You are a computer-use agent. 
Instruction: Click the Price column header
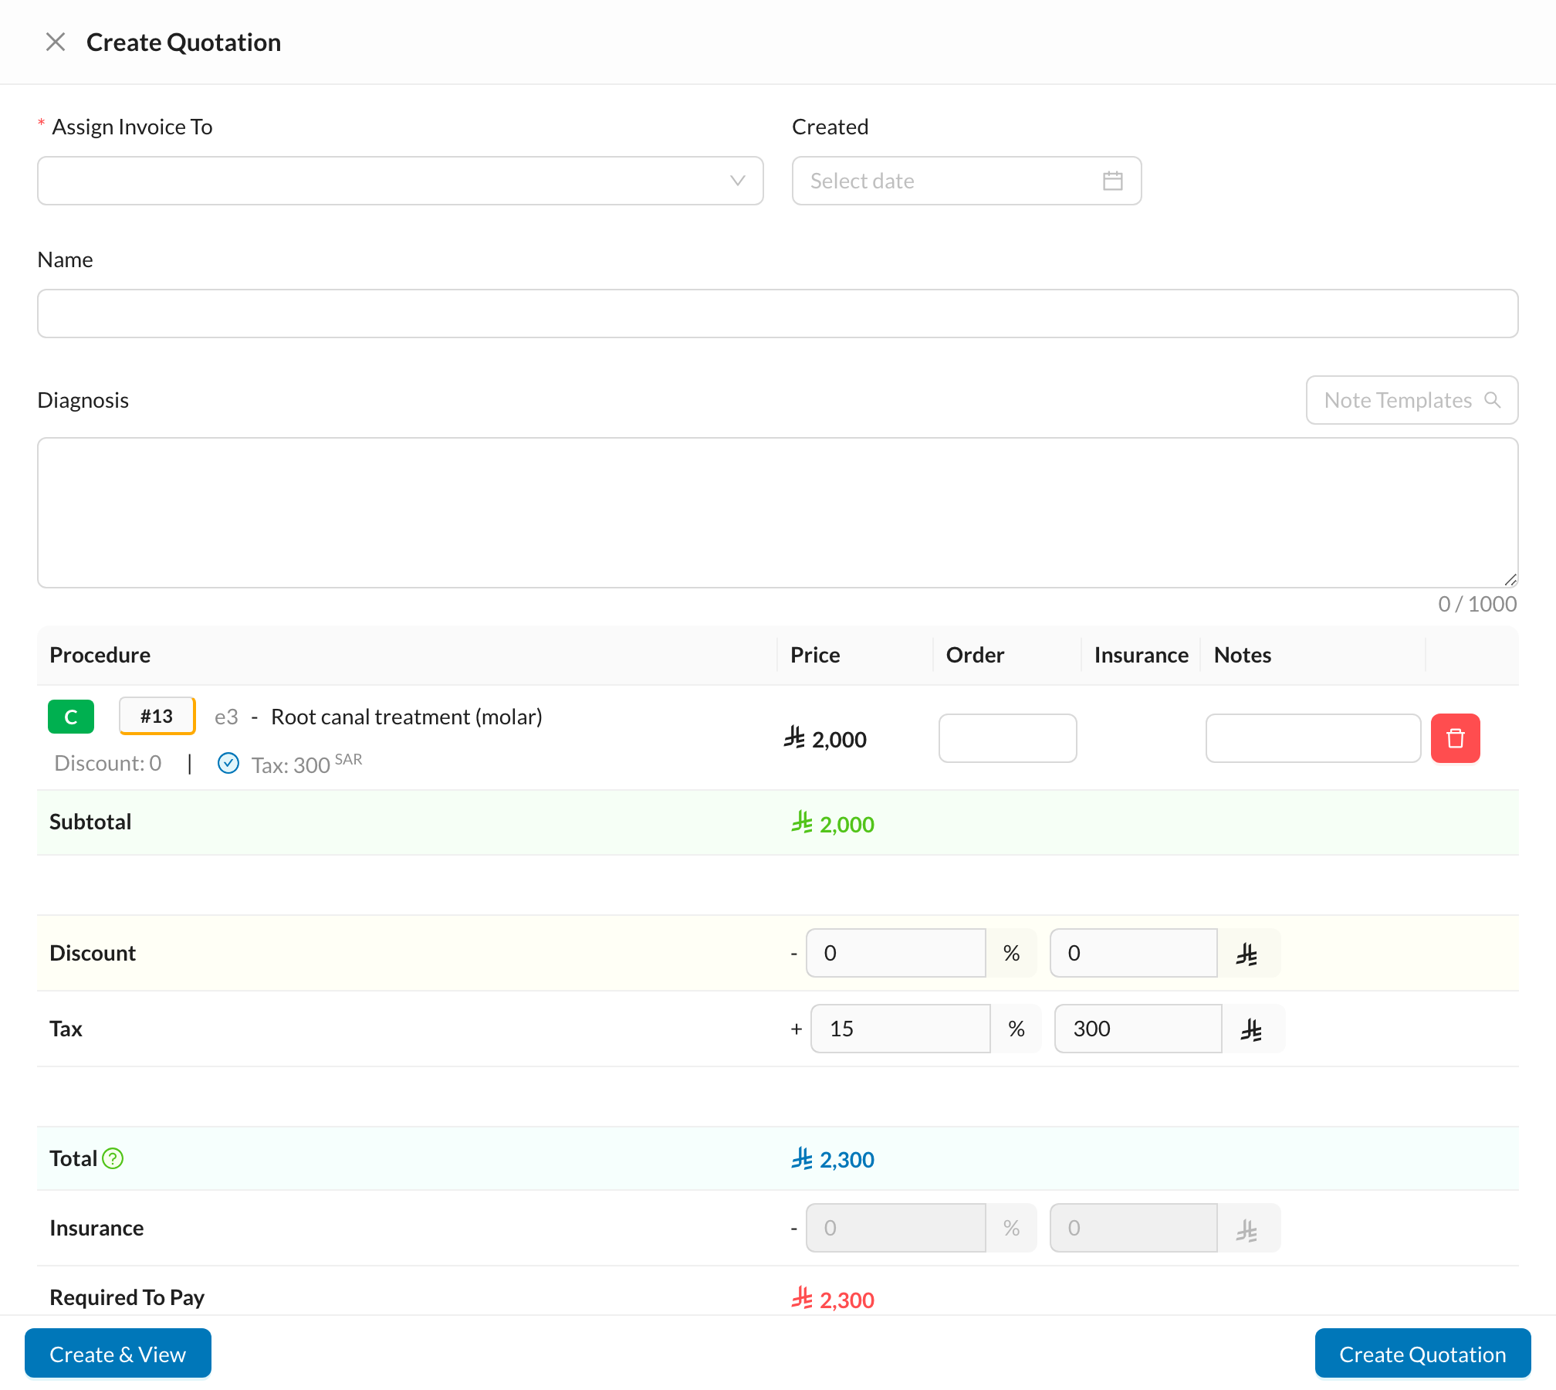(x=815, y=655)
